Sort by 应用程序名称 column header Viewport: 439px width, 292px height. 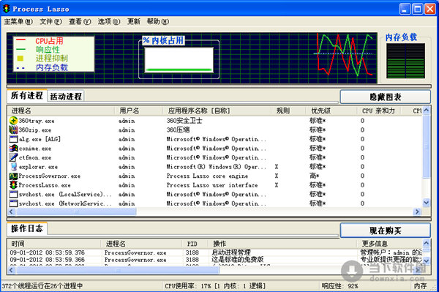[217, 111]
